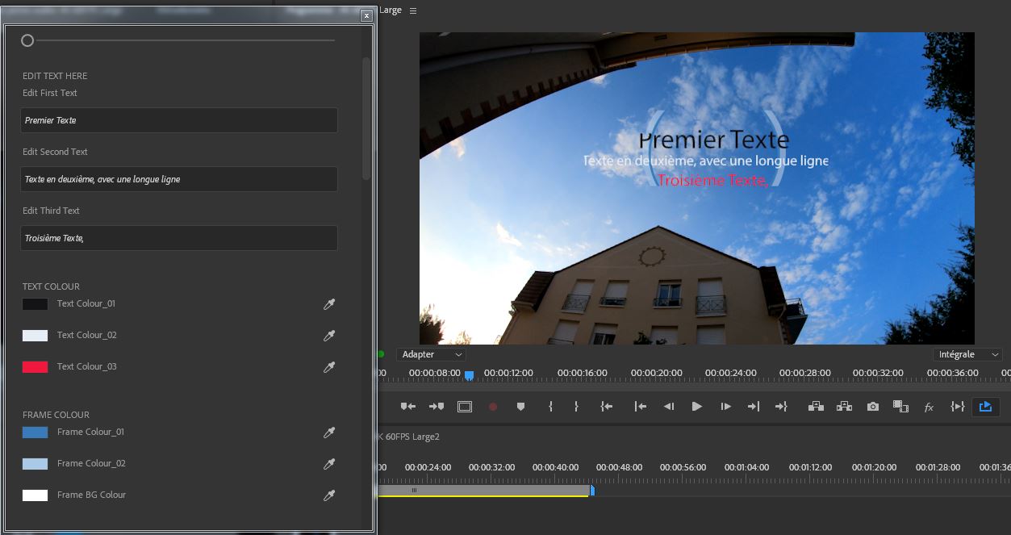Click the Mark In bracket icon
1011x535 pixels.
(x=550, y=407)
